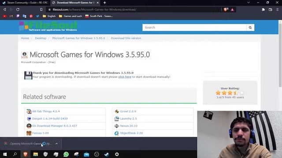Open Launchy 2.5
The image size is (282, 158).
[x=128, y=118]
